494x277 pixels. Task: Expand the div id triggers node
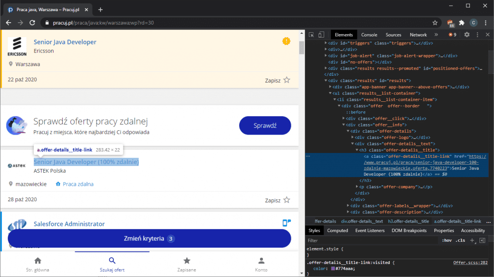click(x=326, y=43)
